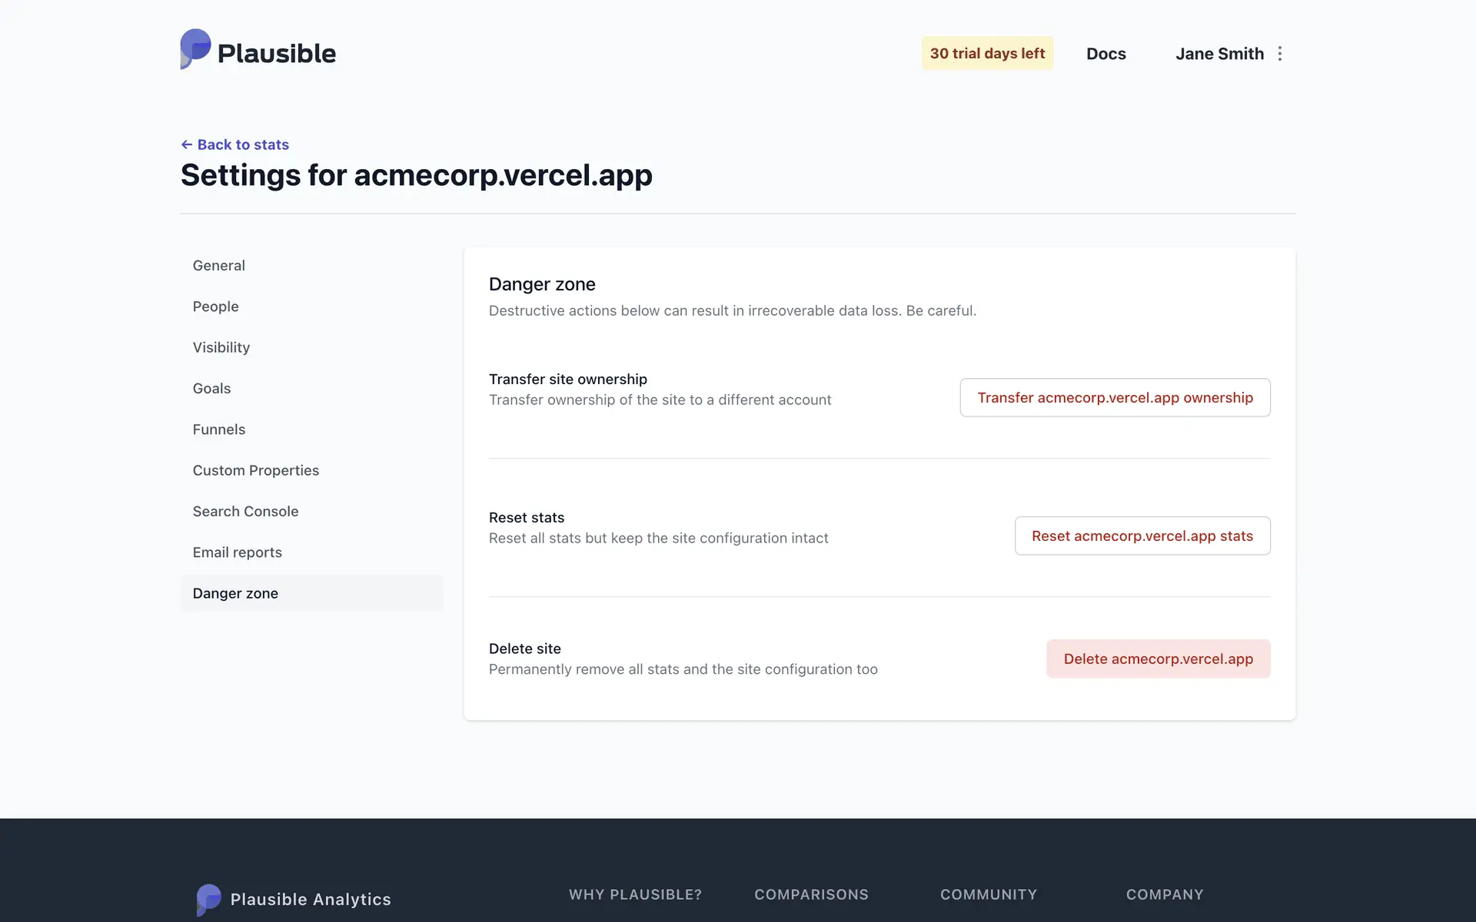Open the three-dot user menu icon
Viewport: 1476px width, 922px height.
tap(1280, 54)
